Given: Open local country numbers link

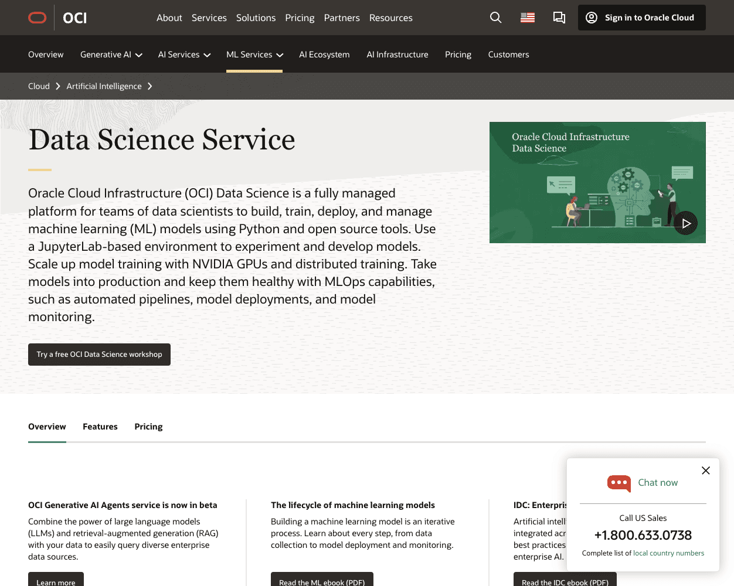Looking at the screenshot, I should coord(668,553).
